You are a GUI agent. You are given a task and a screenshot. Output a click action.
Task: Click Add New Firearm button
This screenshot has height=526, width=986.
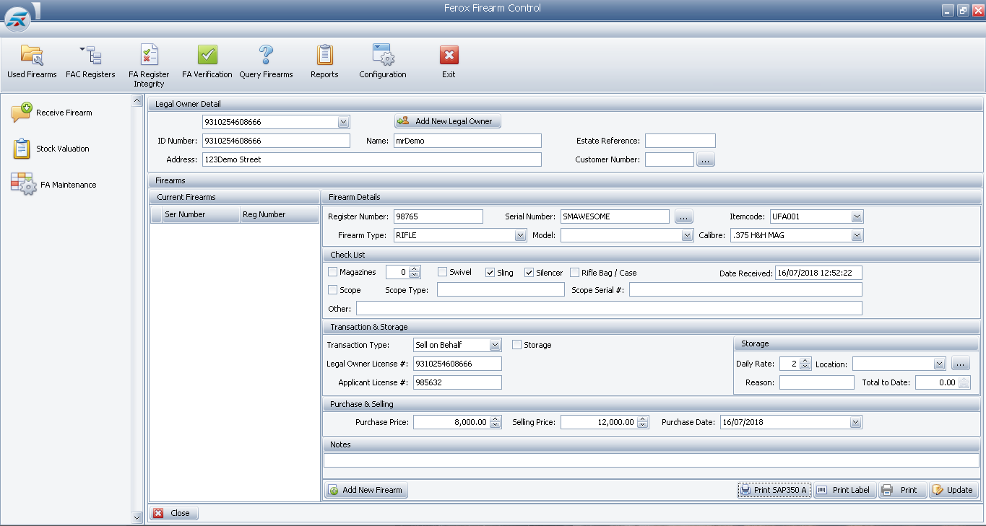[366, 490]
